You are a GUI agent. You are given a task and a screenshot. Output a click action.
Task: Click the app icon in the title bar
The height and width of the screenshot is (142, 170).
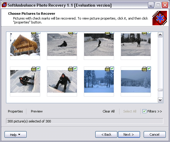click(4, 5)
